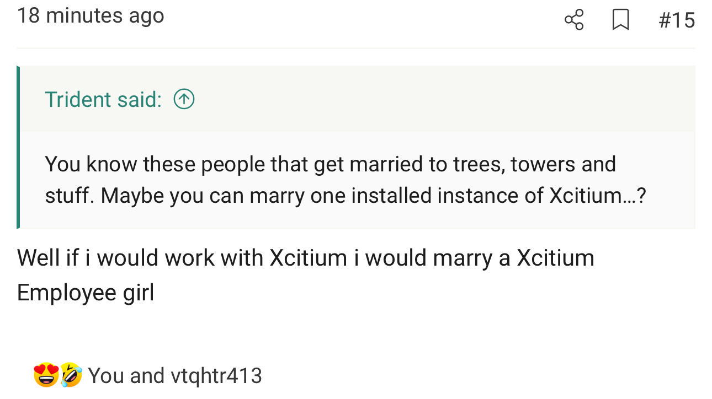Click "Xcitium…?" at the quote's end
712x399 pixels.
597,196
